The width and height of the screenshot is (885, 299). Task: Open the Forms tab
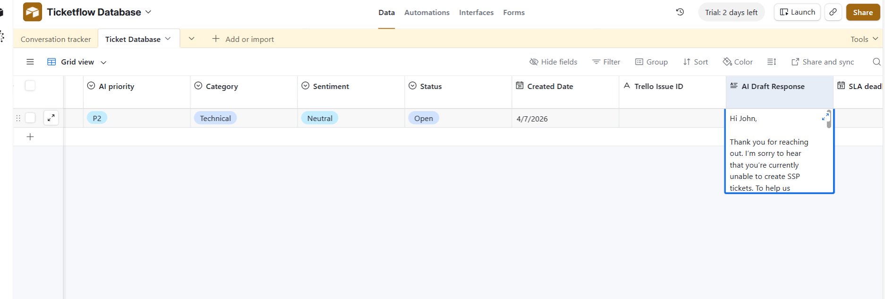coord(514,13)
